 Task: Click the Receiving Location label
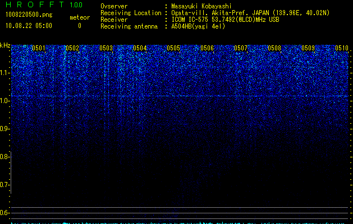[x=131, y=13]
